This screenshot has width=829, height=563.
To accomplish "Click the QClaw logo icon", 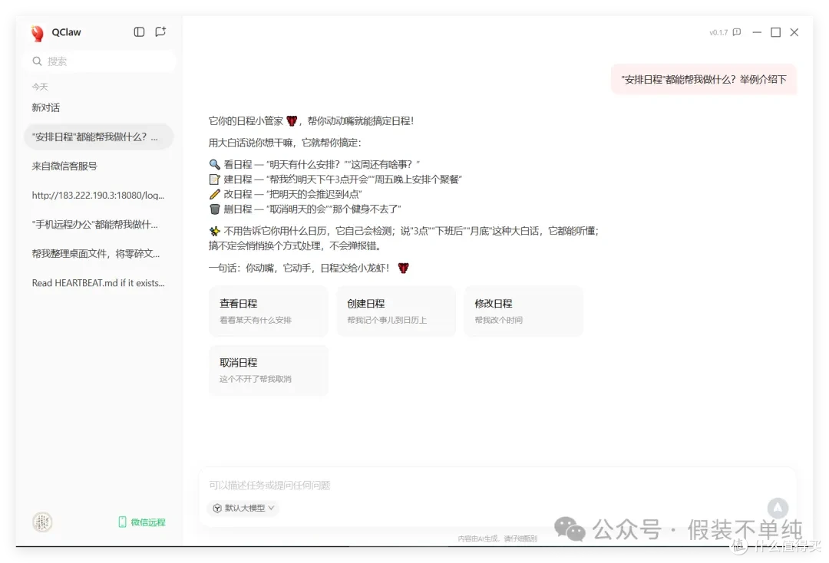I will tap(37, 33).
